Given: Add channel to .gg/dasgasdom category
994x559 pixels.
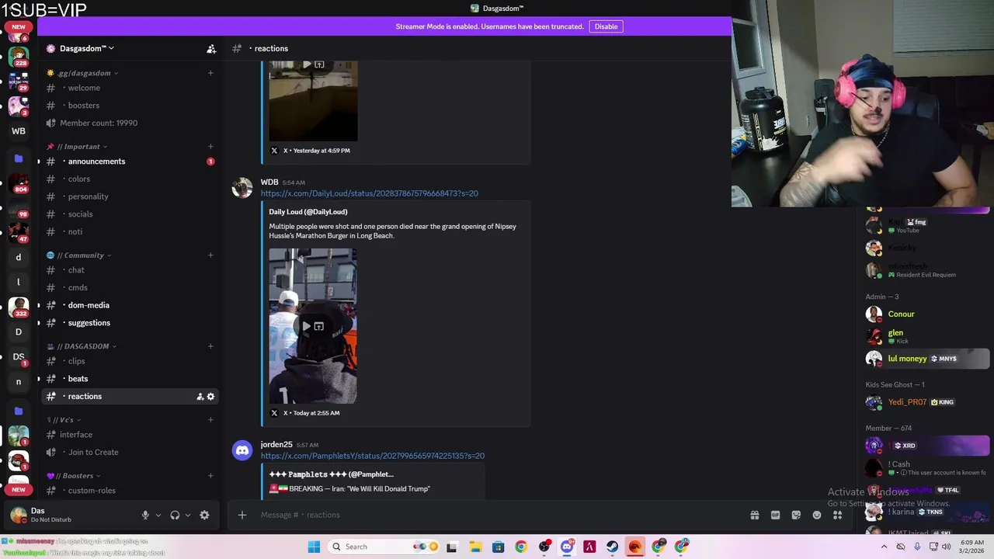Looking at the screenshot, I should pyautogui.click(x=210, y=73).
